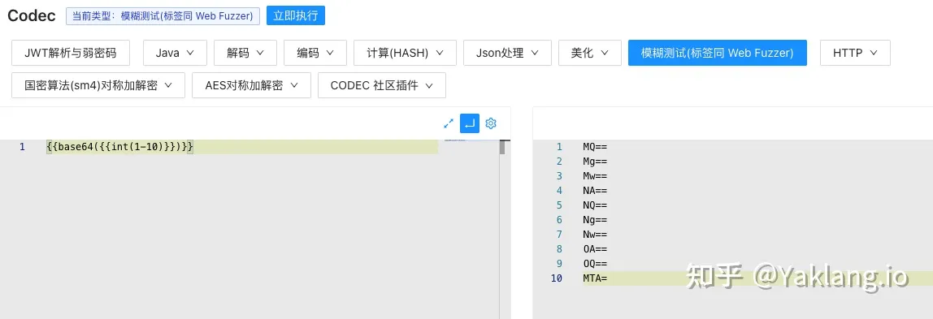Click the Codec page title
Image resolution: width=933 pixels, height=319 pixels.
click(x=32, y=16)
